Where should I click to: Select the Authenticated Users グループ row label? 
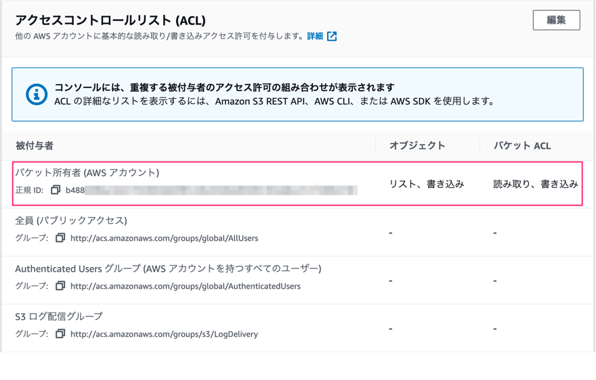point(168,268)
